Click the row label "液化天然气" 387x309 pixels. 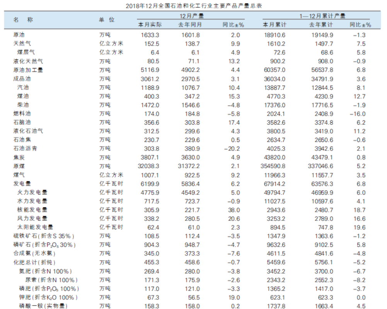28,61
